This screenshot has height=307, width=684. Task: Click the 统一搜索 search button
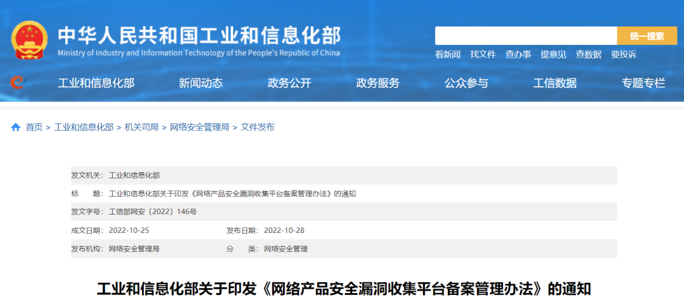point(647,35)
